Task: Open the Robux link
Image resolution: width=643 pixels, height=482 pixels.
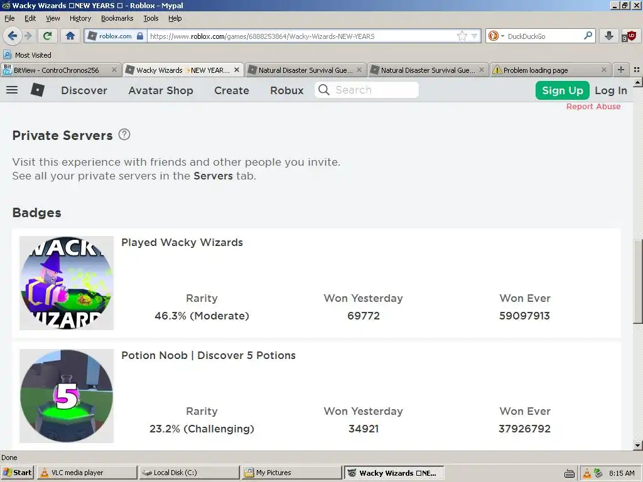Action: point(286,90)
